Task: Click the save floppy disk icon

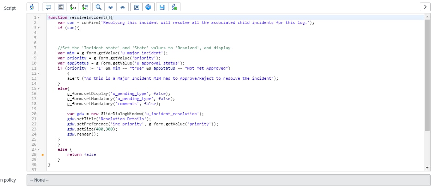Action: coord(162,7)
